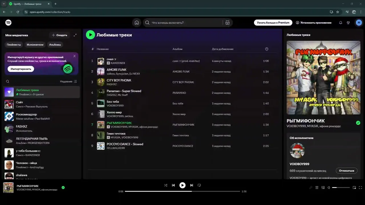Open Создать create menu button

click(59, 35)
